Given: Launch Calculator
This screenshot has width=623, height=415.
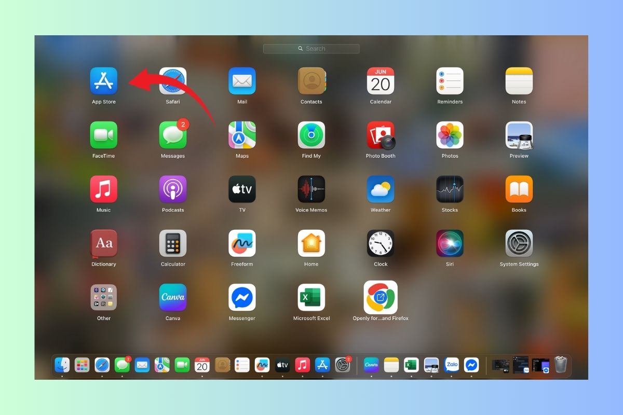Looking at the screenshot, I should click(173, 243).
